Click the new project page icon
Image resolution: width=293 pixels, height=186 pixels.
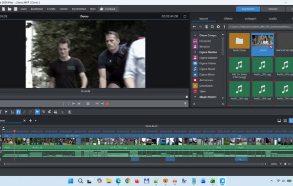coord(3,9)
